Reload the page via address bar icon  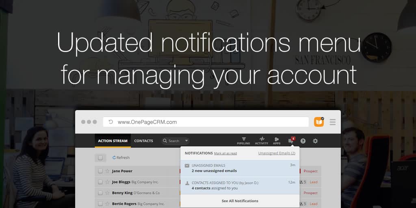tap(111, 122)
